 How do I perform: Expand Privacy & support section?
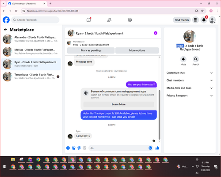190,96
